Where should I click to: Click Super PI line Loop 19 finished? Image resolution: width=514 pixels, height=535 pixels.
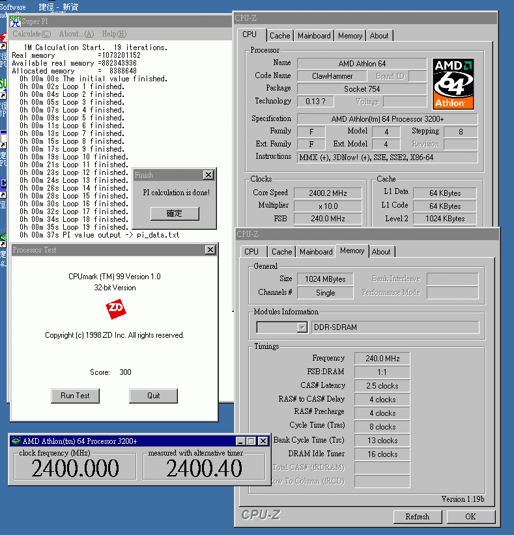[74, 227]
